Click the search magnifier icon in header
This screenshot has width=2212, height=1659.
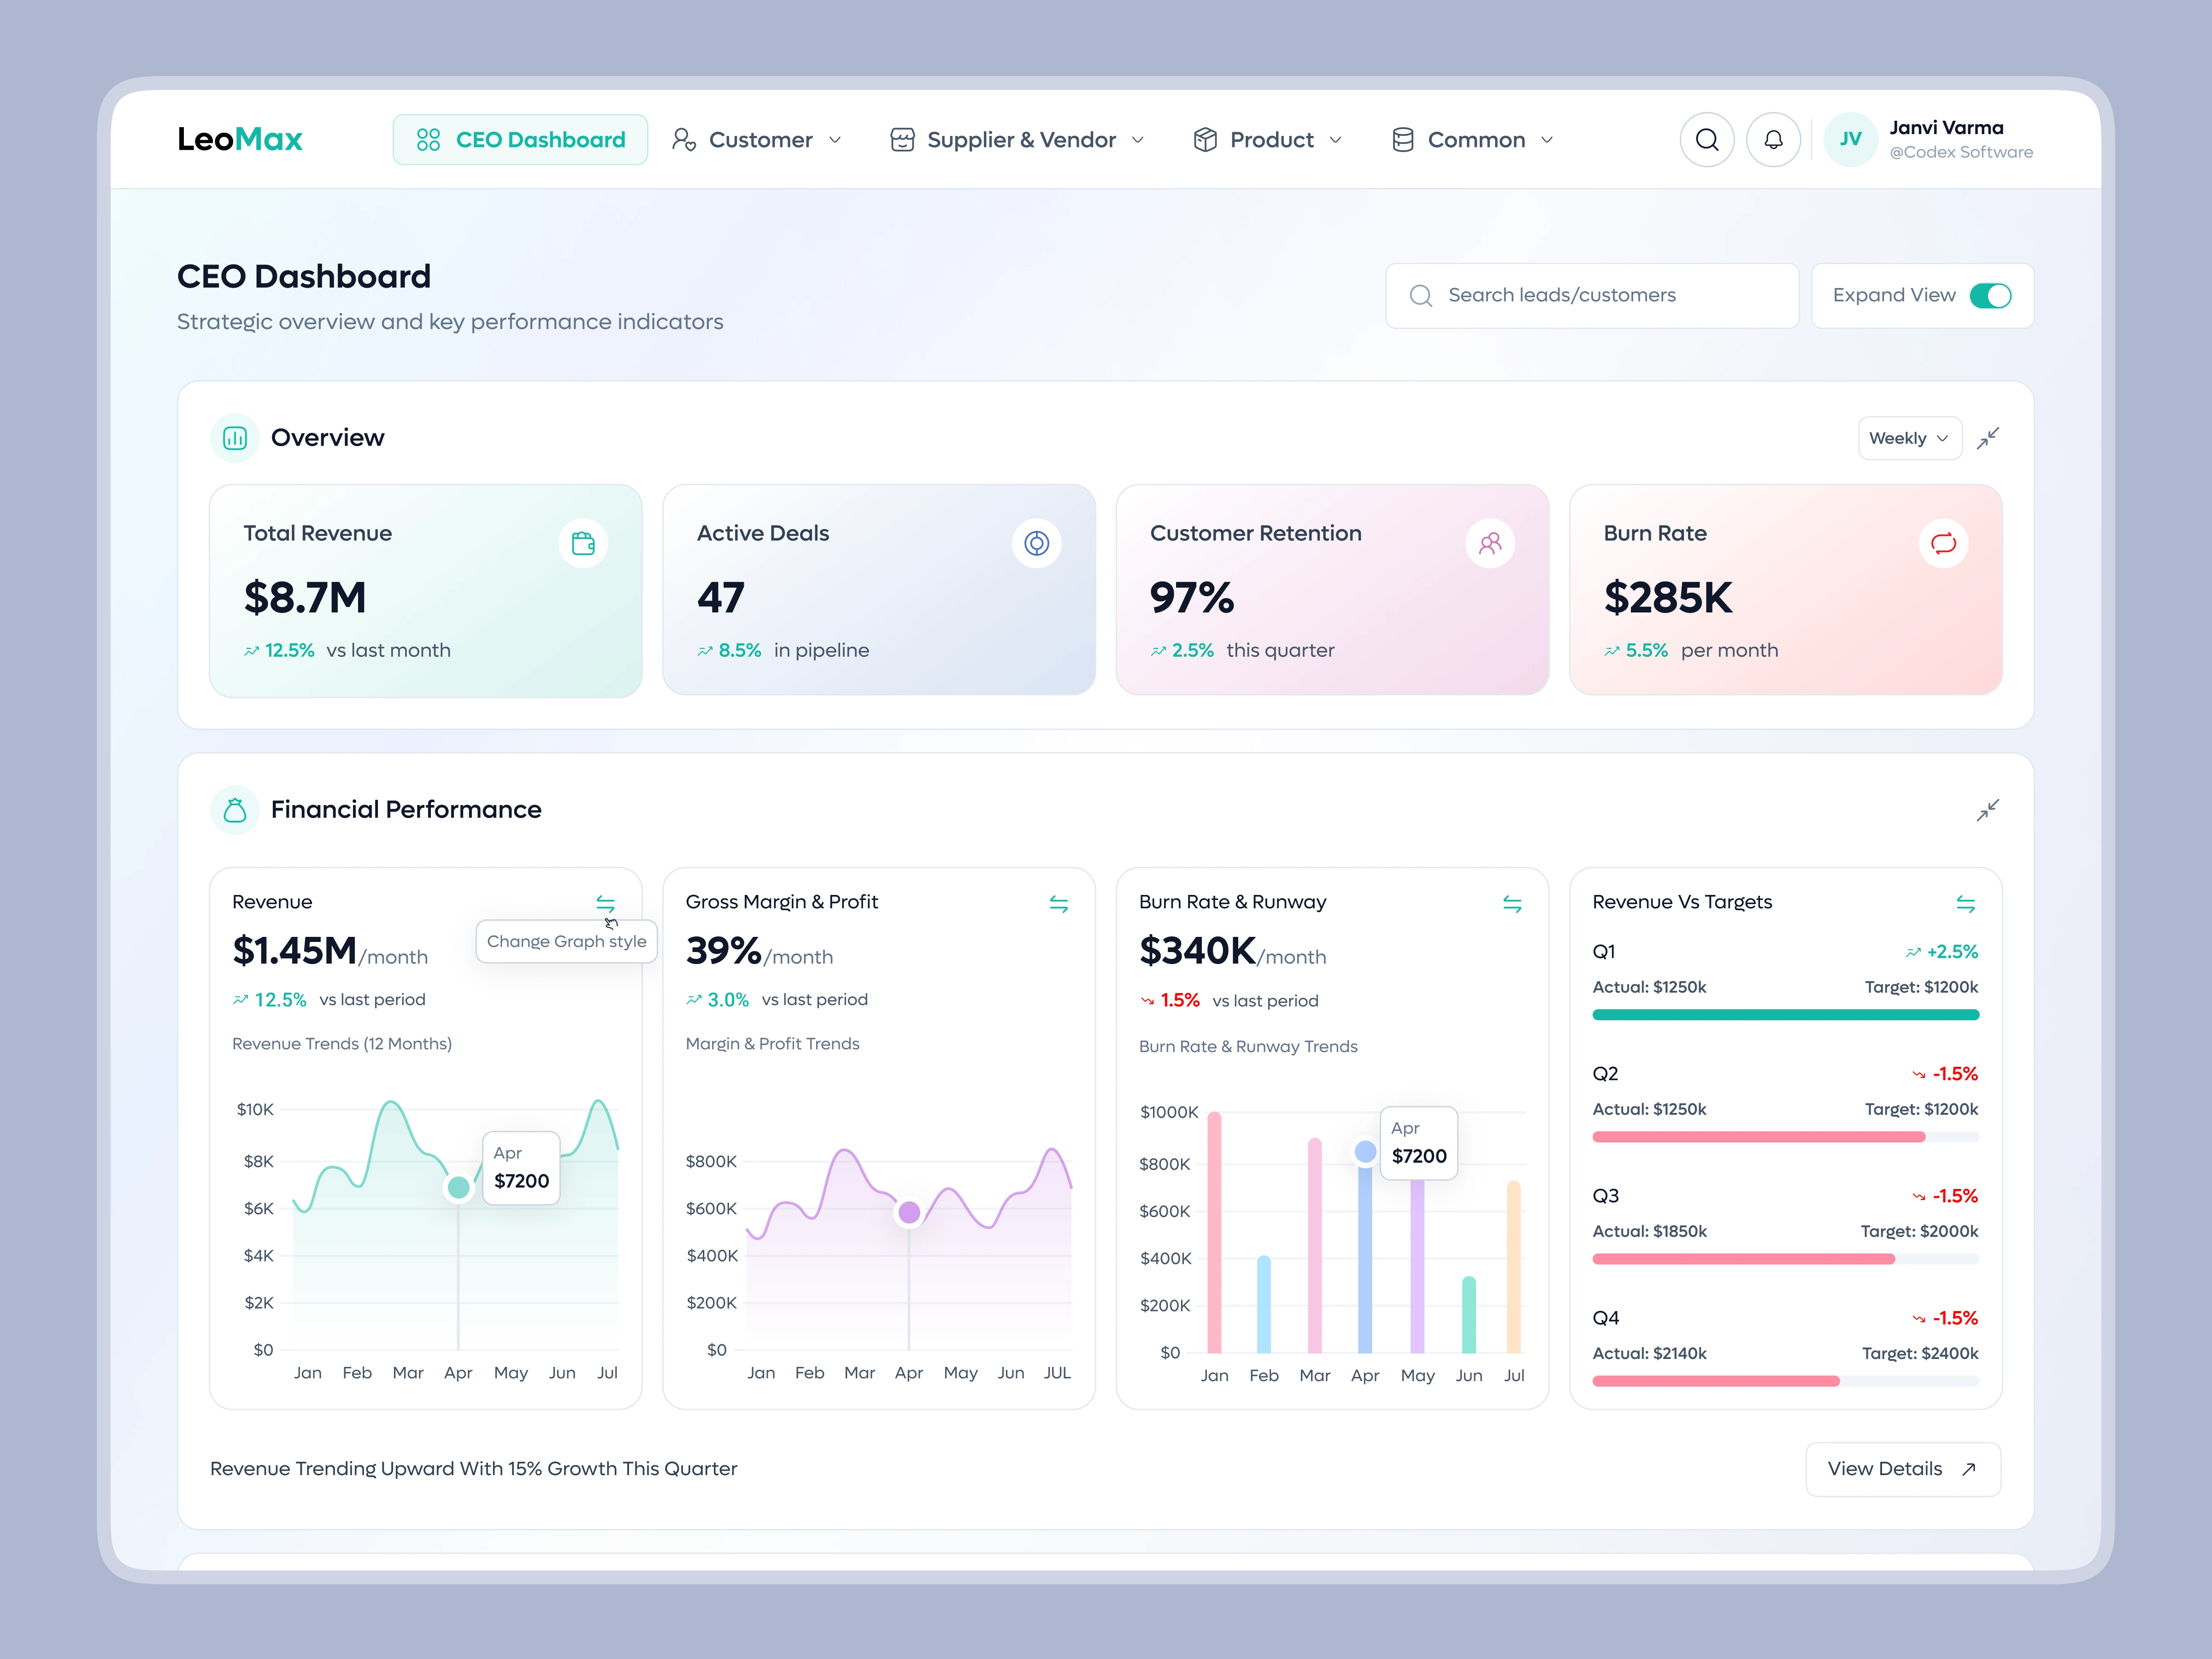pyautogui.click(x=1706, y=140)
